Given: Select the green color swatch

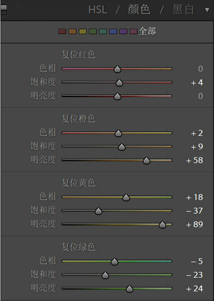Looking at the screenshot, I should click(93, 31).
